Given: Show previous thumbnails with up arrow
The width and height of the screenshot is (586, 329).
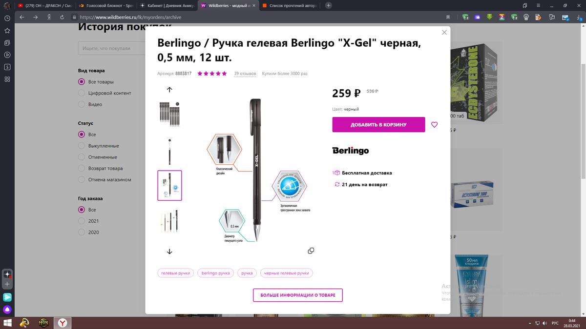Looking at the screenshot, I should 169,90.
